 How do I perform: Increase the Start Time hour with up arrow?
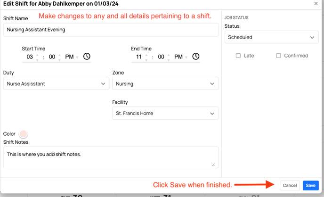coord(37,55)
